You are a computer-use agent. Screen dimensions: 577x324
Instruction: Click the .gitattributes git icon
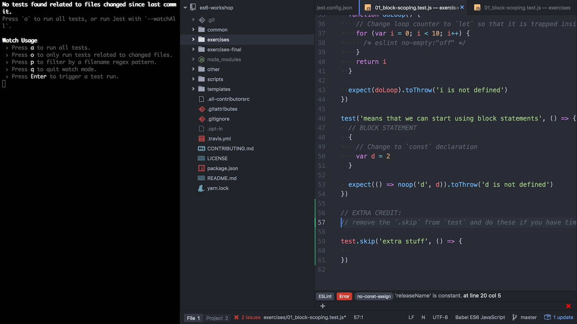tap(201, 109)
